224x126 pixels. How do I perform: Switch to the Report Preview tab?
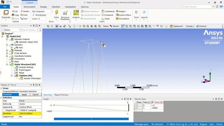pos(62,95)
